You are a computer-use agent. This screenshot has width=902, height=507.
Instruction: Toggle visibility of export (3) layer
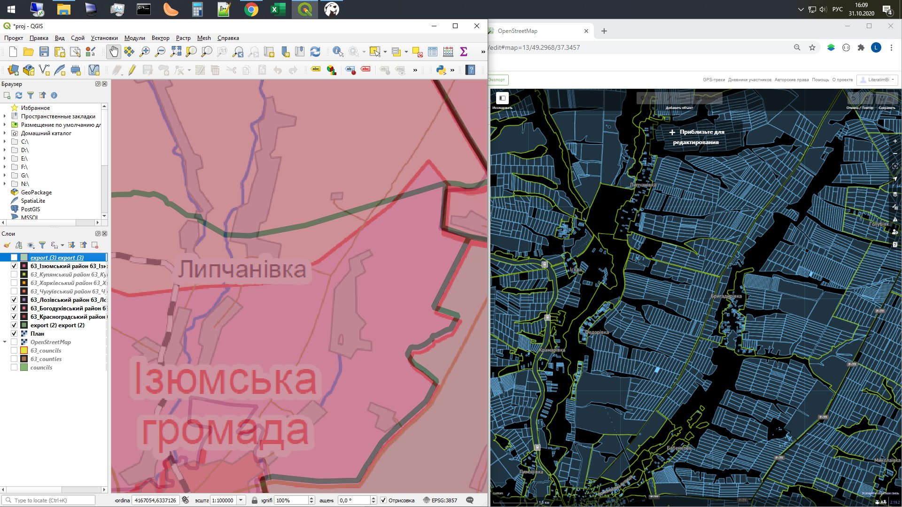click(x=14, y=257)
